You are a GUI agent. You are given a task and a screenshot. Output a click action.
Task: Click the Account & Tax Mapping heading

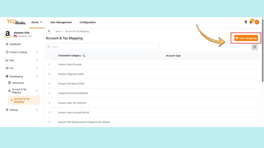(64, 38)
